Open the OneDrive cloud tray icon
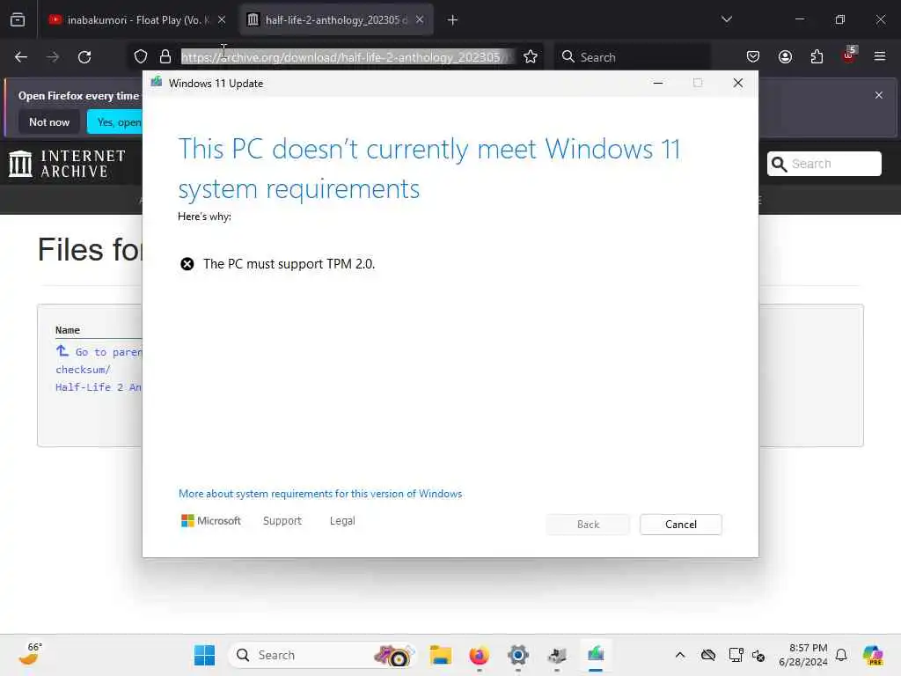The image size is (901, 676). coord(708,655)
